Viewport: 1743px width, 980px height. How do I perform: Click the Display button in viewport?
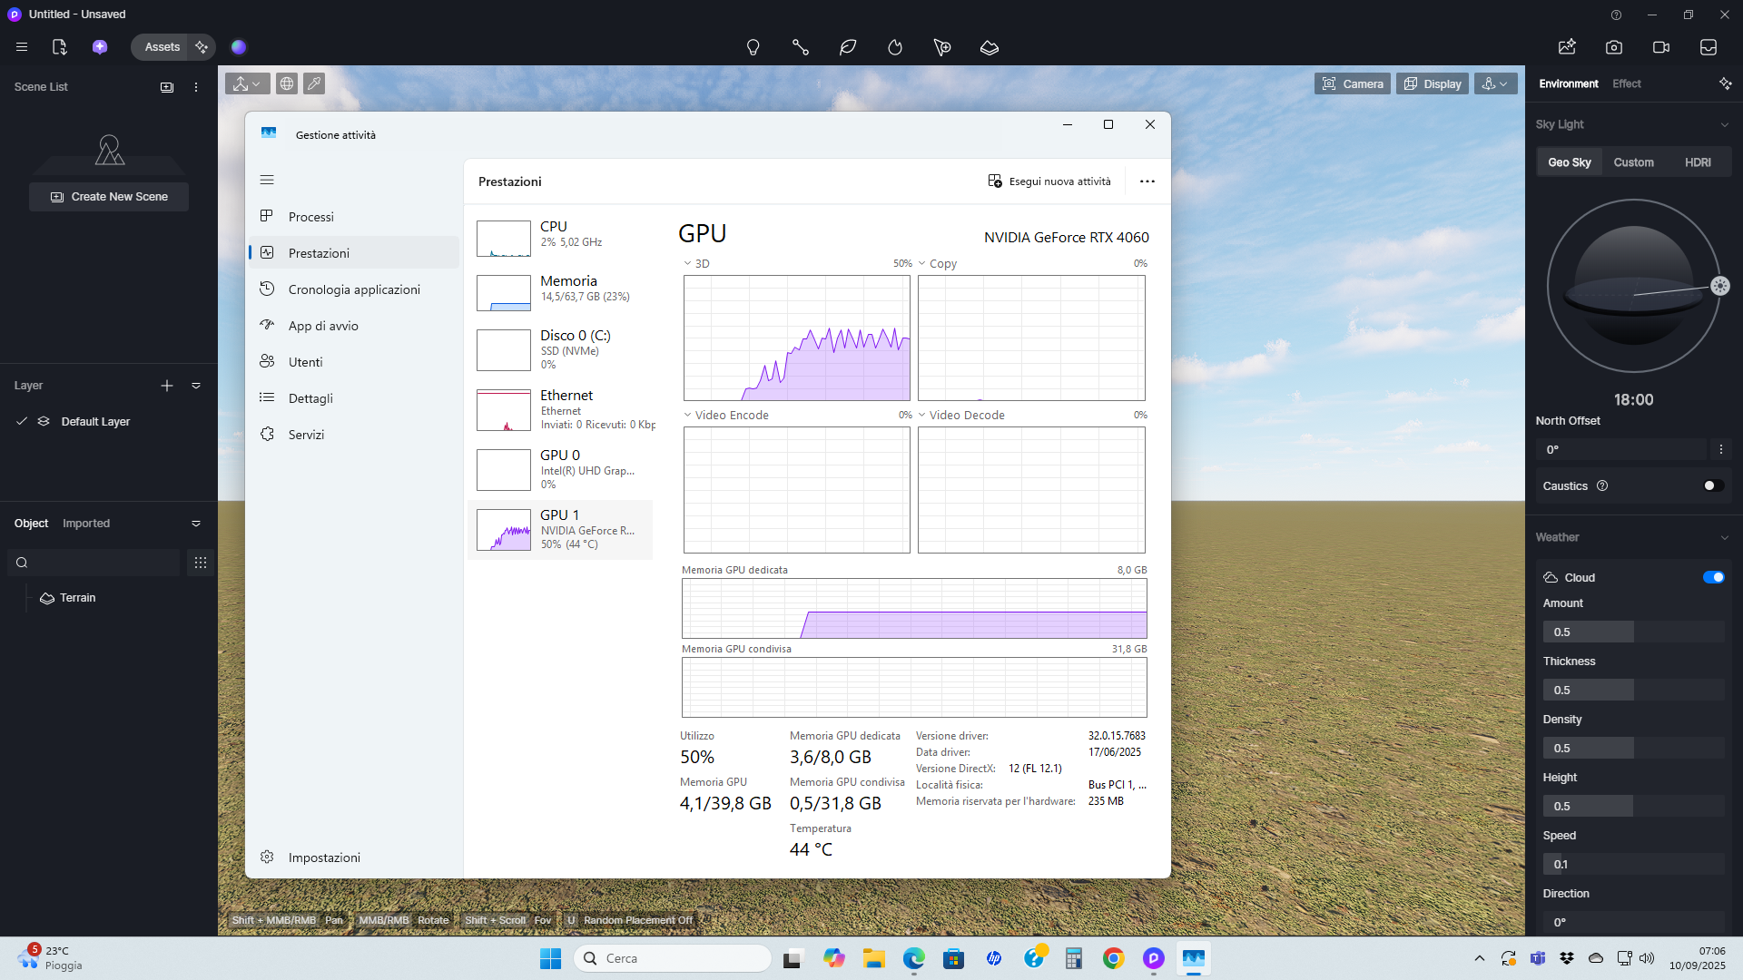(x=1433, y=83)
